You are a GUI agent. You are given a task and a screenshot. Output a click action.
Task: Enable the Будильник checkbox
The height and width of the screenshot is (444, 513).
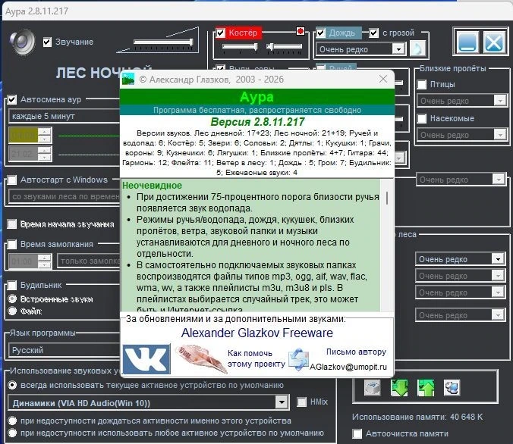[x=12, y=285]
